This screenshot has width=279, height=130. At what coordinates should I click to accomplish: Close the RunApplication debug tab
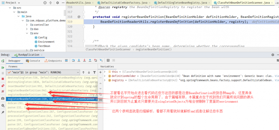(x=42, y=55)
